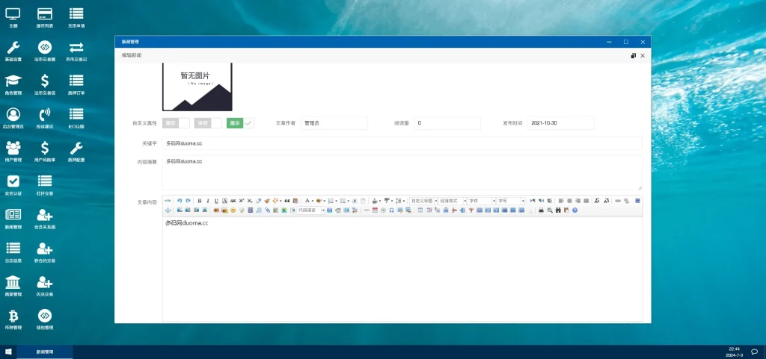This screenshot has width=766, height=359.
Task: Click the Windows start button
Action: pos(8,352)
